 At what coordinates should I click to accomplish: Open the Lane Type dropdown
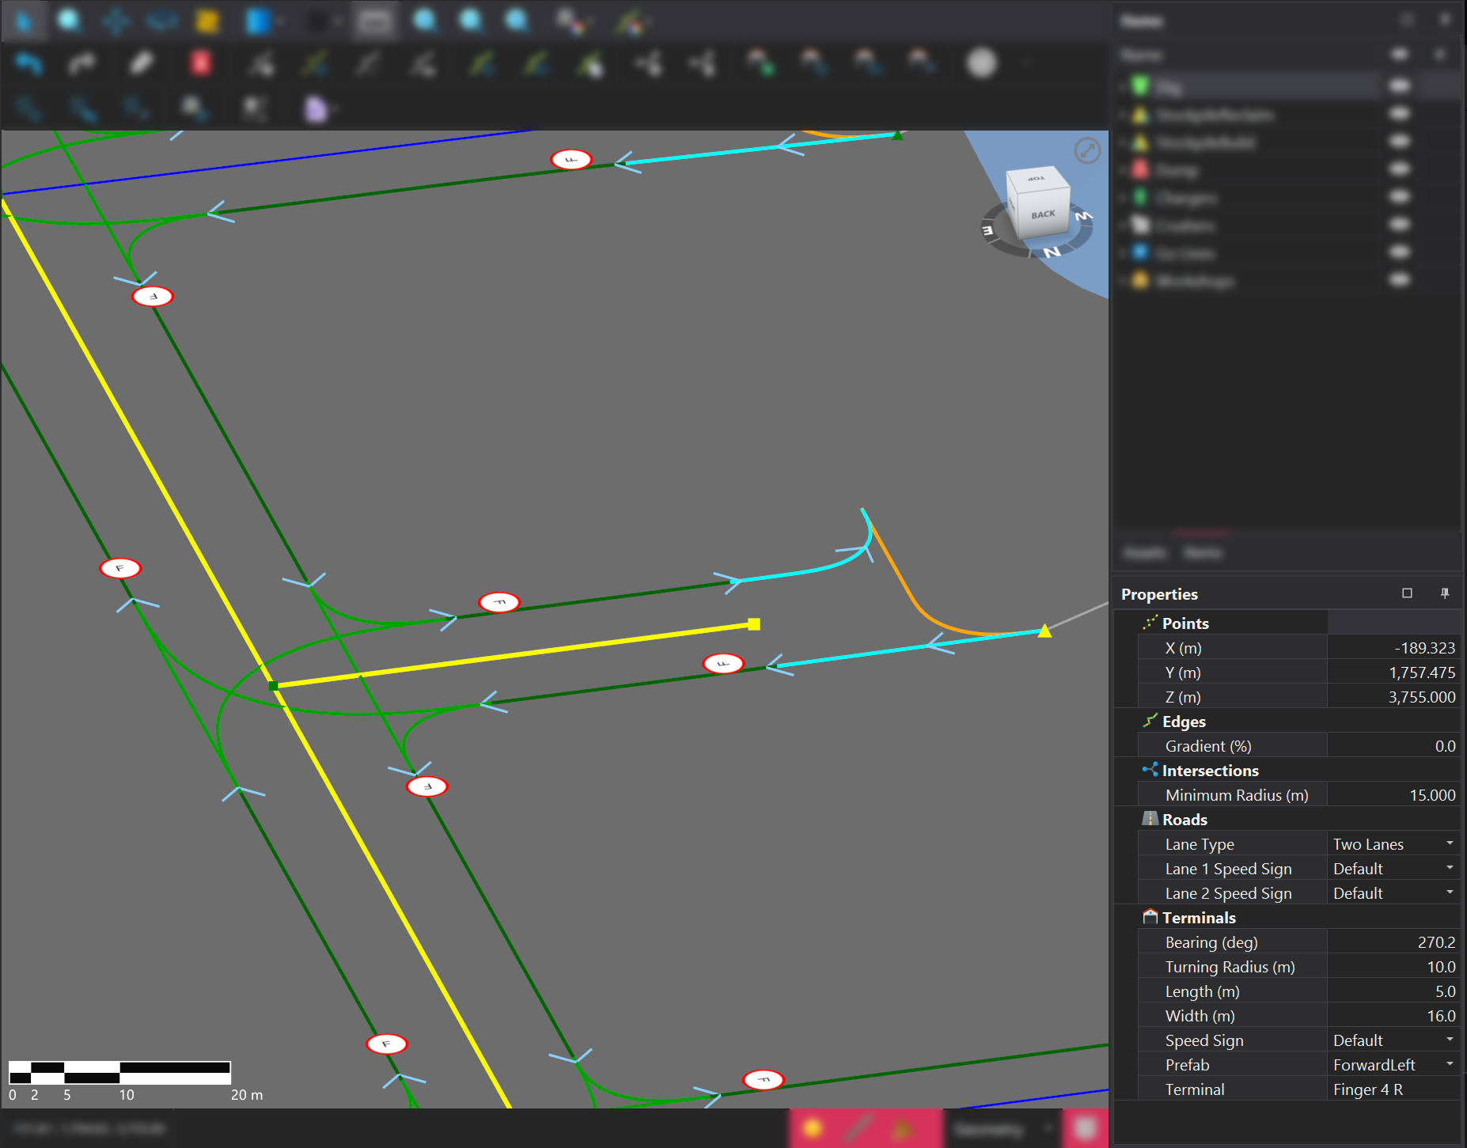coord(1449,844)
